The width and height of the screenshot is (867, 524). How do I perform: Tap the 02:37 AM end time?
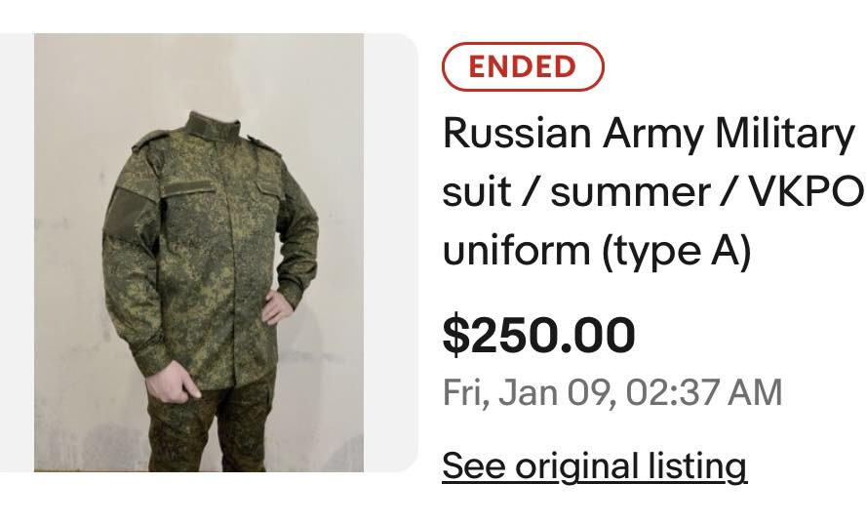(704, 392)
